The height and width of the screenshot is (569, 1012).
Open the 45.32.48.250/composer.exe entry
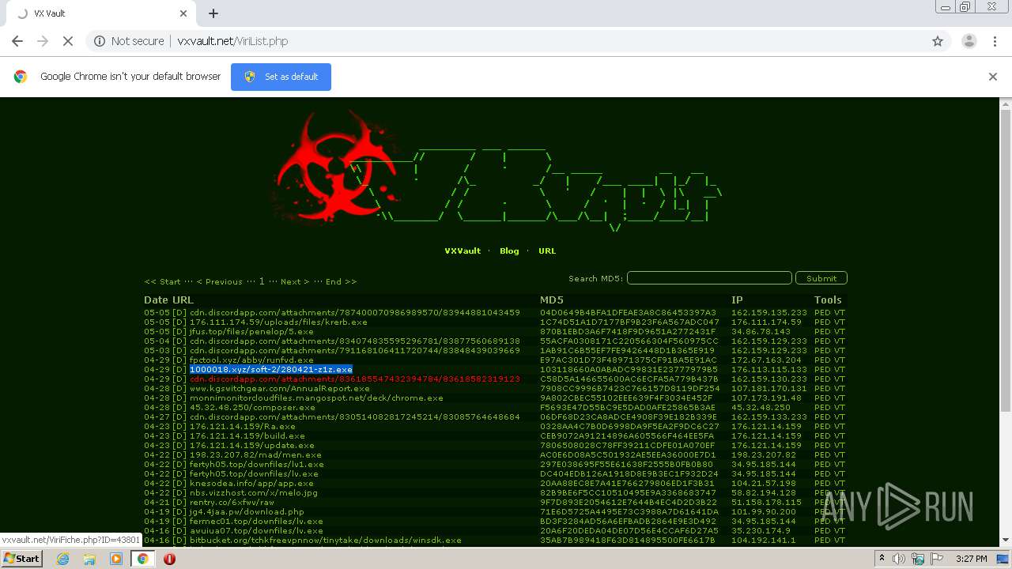click(x=252, y=407)
